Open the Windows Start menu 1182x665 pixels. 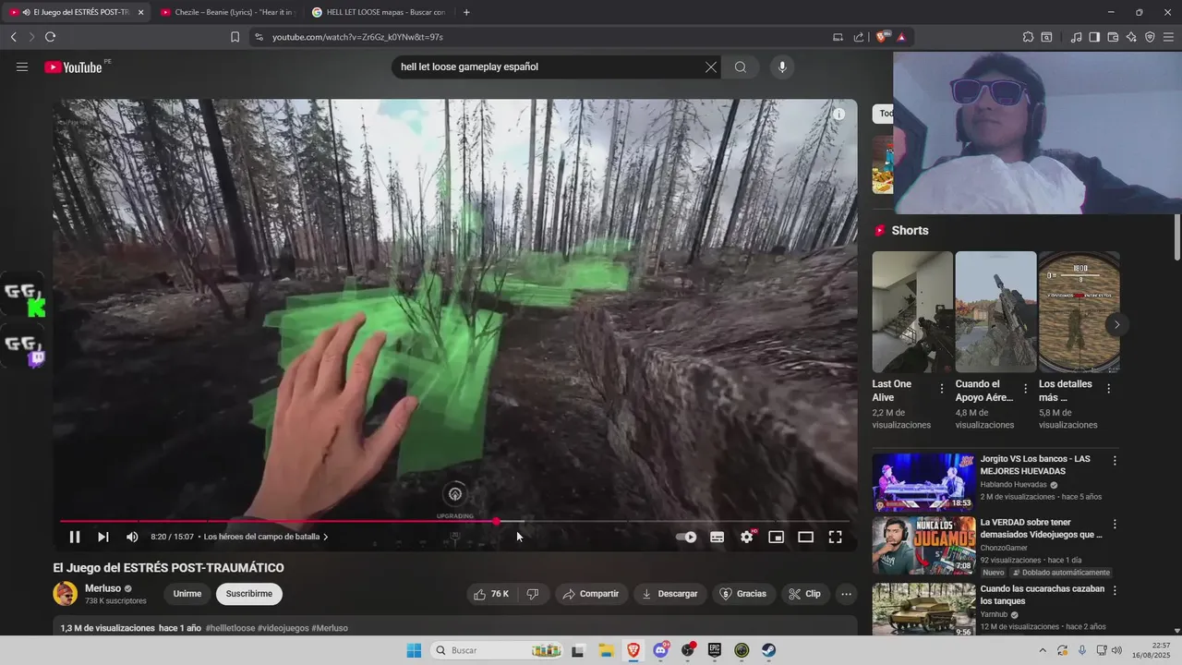(414, 650)
